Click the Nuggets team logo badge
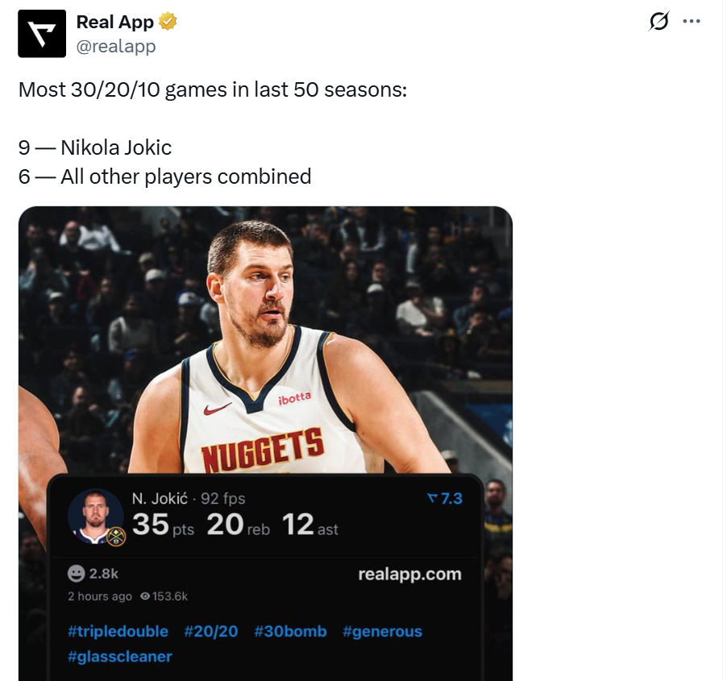The height and width of the screenshot is (681, 727). (115, 538)
